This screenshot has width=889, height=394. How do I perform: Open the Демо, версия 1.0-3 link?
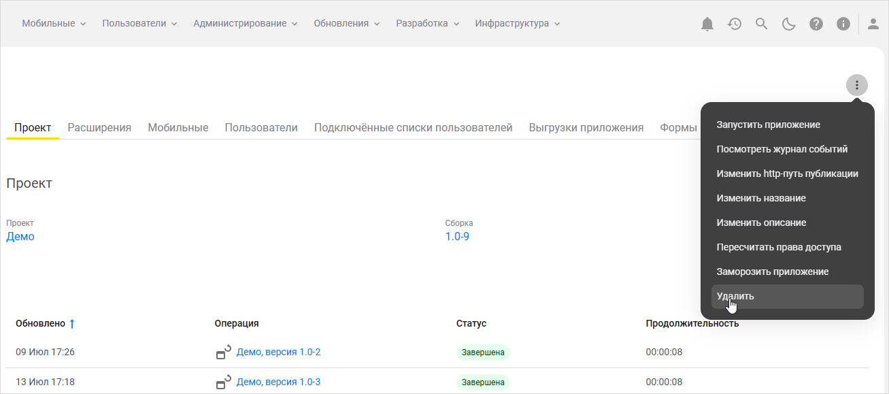pyautogui.click(x=278, y=382)
